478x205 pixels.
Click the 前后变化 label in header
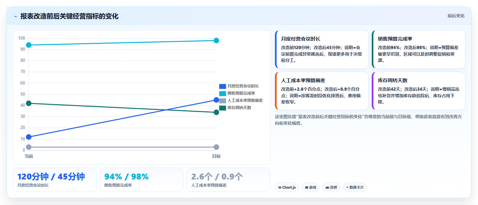click(x=456, y=16)
